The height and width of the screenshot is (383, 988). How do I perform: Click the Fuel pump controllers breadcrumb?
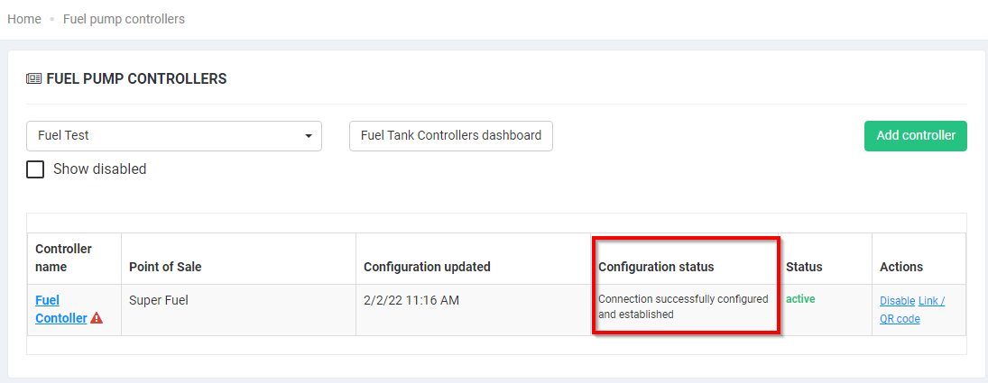click(124, 19)
